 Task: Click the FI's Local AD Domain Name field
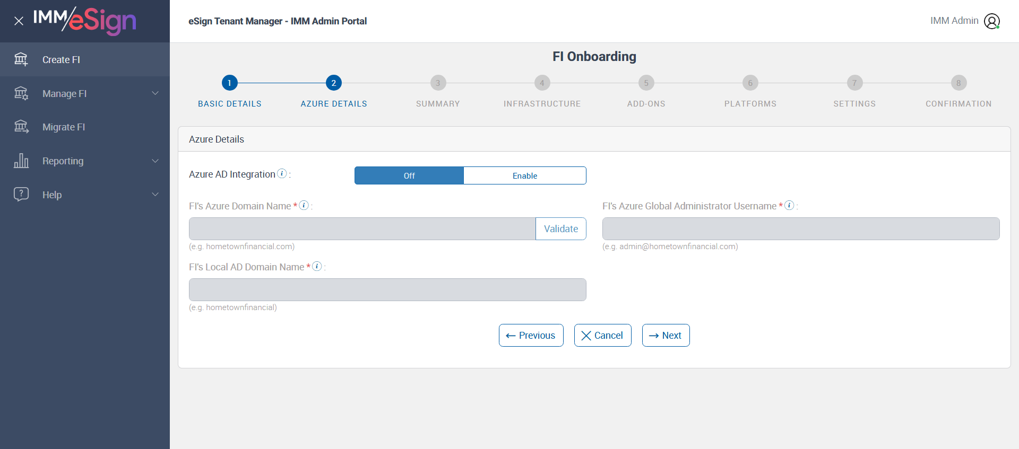click(x=387, y=289)
